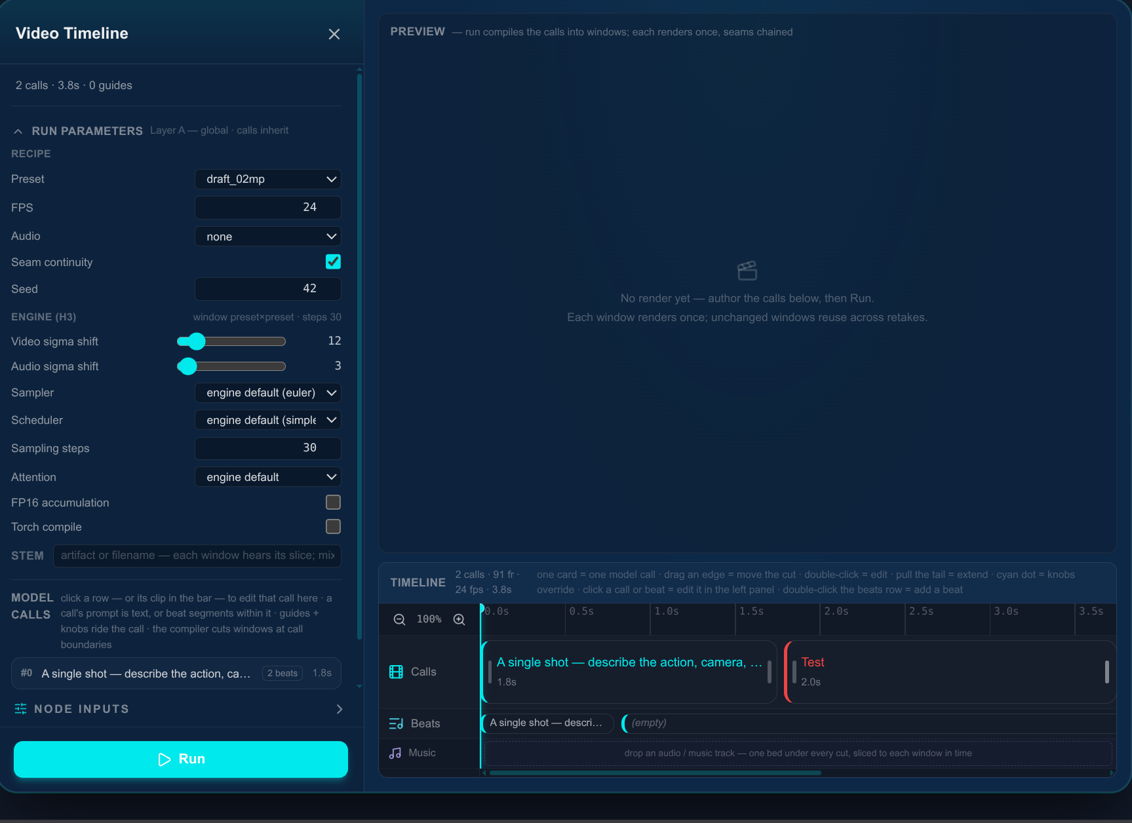Click the Seed value field
The width and height of the screenshot is (1132, 823).
pos(267,288)
